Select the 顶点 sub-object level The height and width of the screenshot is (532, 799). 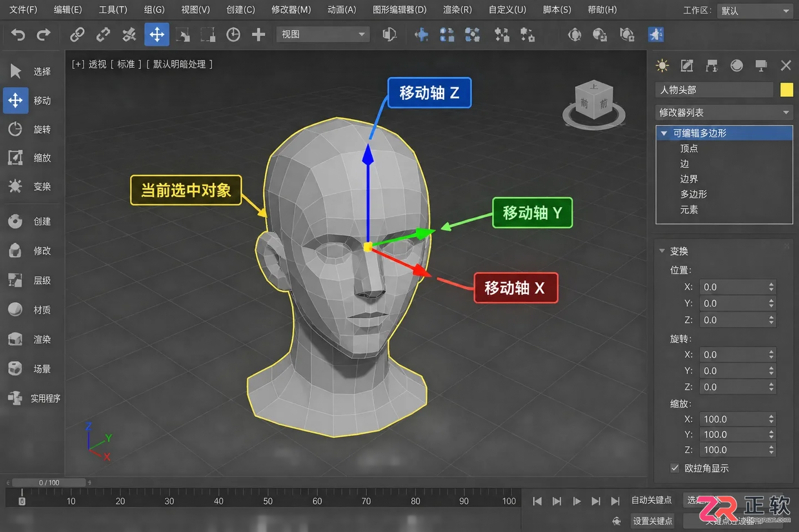pos(689,149)
